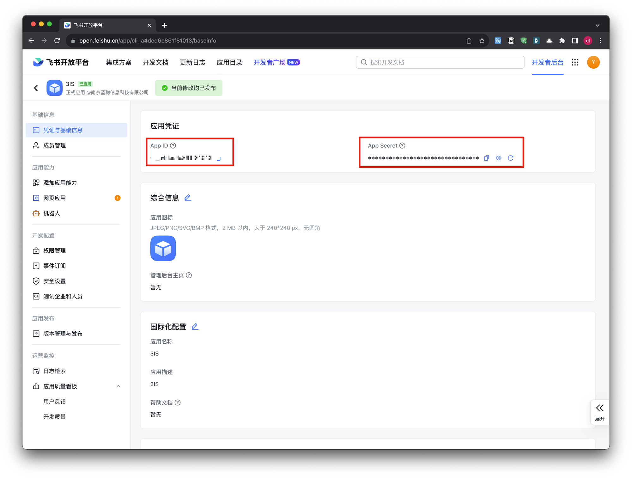Copy the App Secret value

(486, 158)
